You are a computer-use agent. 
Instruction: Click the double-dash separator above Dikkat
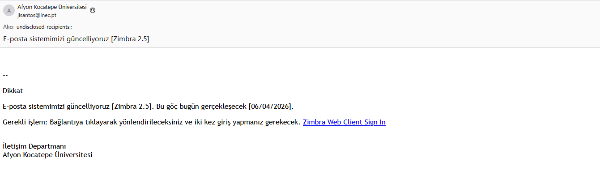(5, 75)
